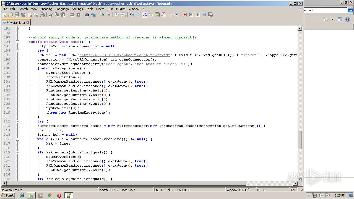Toggle synchronized horizontal scrolling icon
The height and width of the screenshot is (199, 354).
click(x=123, y=15)
